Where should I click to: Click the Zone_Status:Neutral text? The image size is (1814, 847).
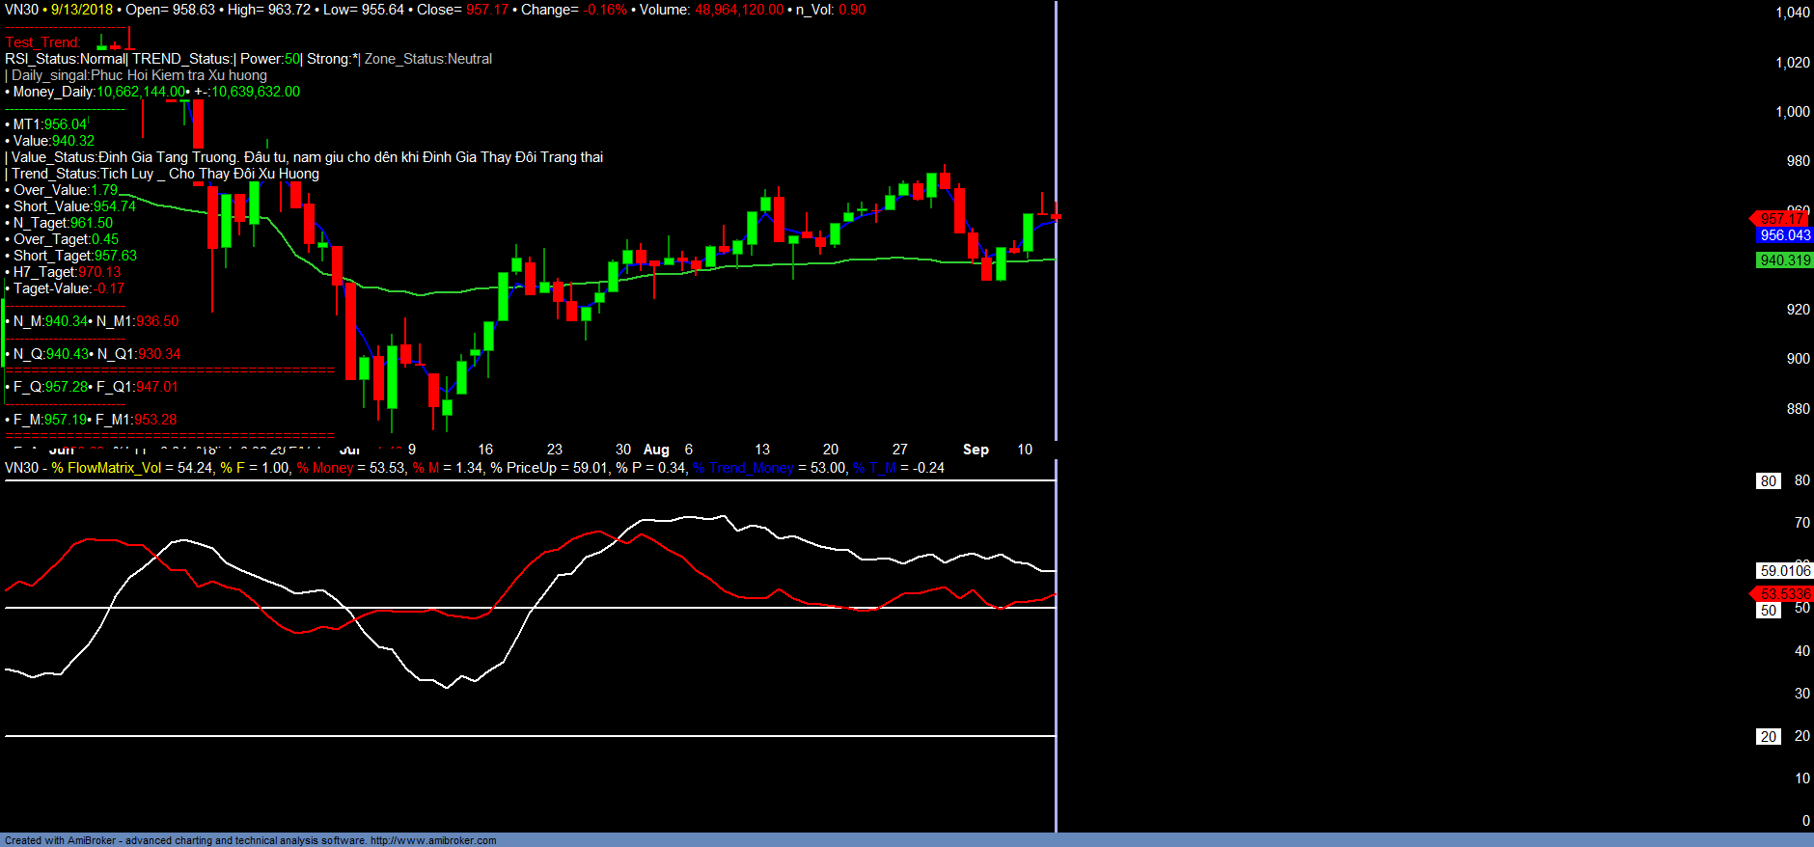428,59
